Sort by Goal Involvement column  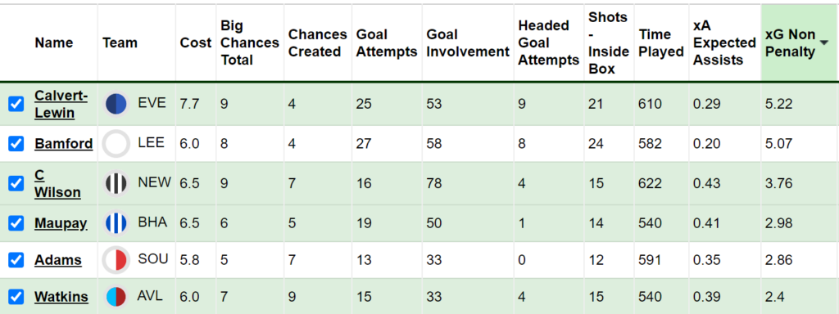tap(468, 43)
